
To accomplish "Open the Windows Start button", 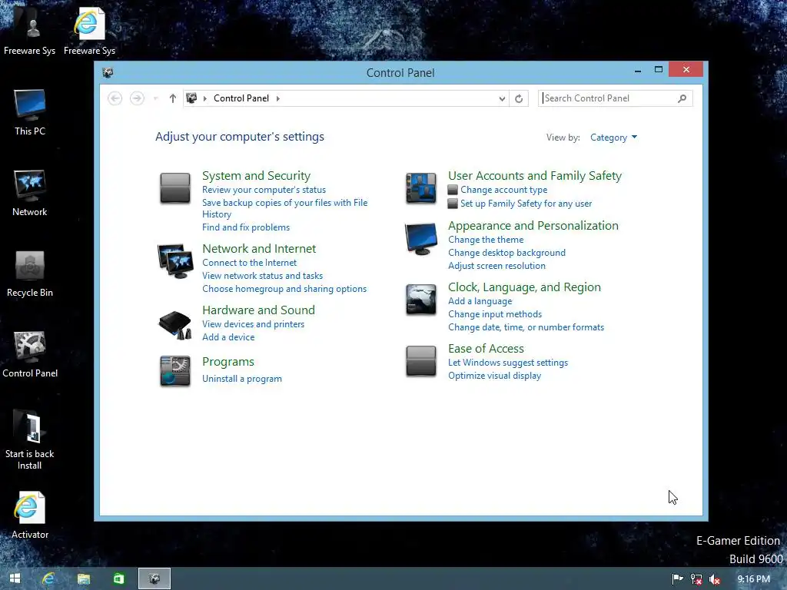I will pos(15,578).
